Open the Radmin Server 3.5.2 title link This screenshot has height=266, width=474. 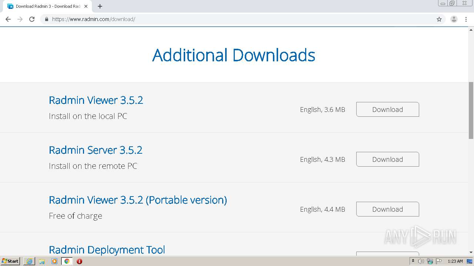click(x=96, y=150)
